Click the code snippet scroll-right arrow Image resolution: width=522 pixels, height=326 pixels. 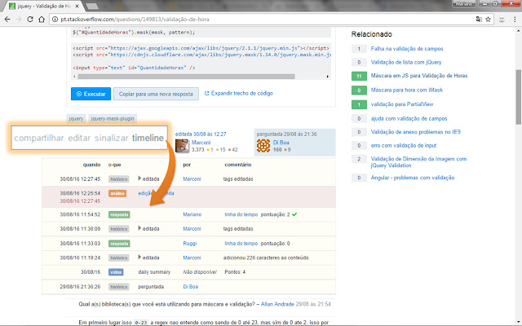pos(328,77)
